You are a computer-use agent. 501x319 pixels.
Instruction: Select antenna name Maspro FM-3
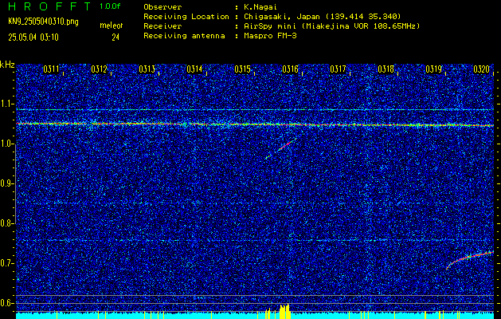click(x=271, y=36)
